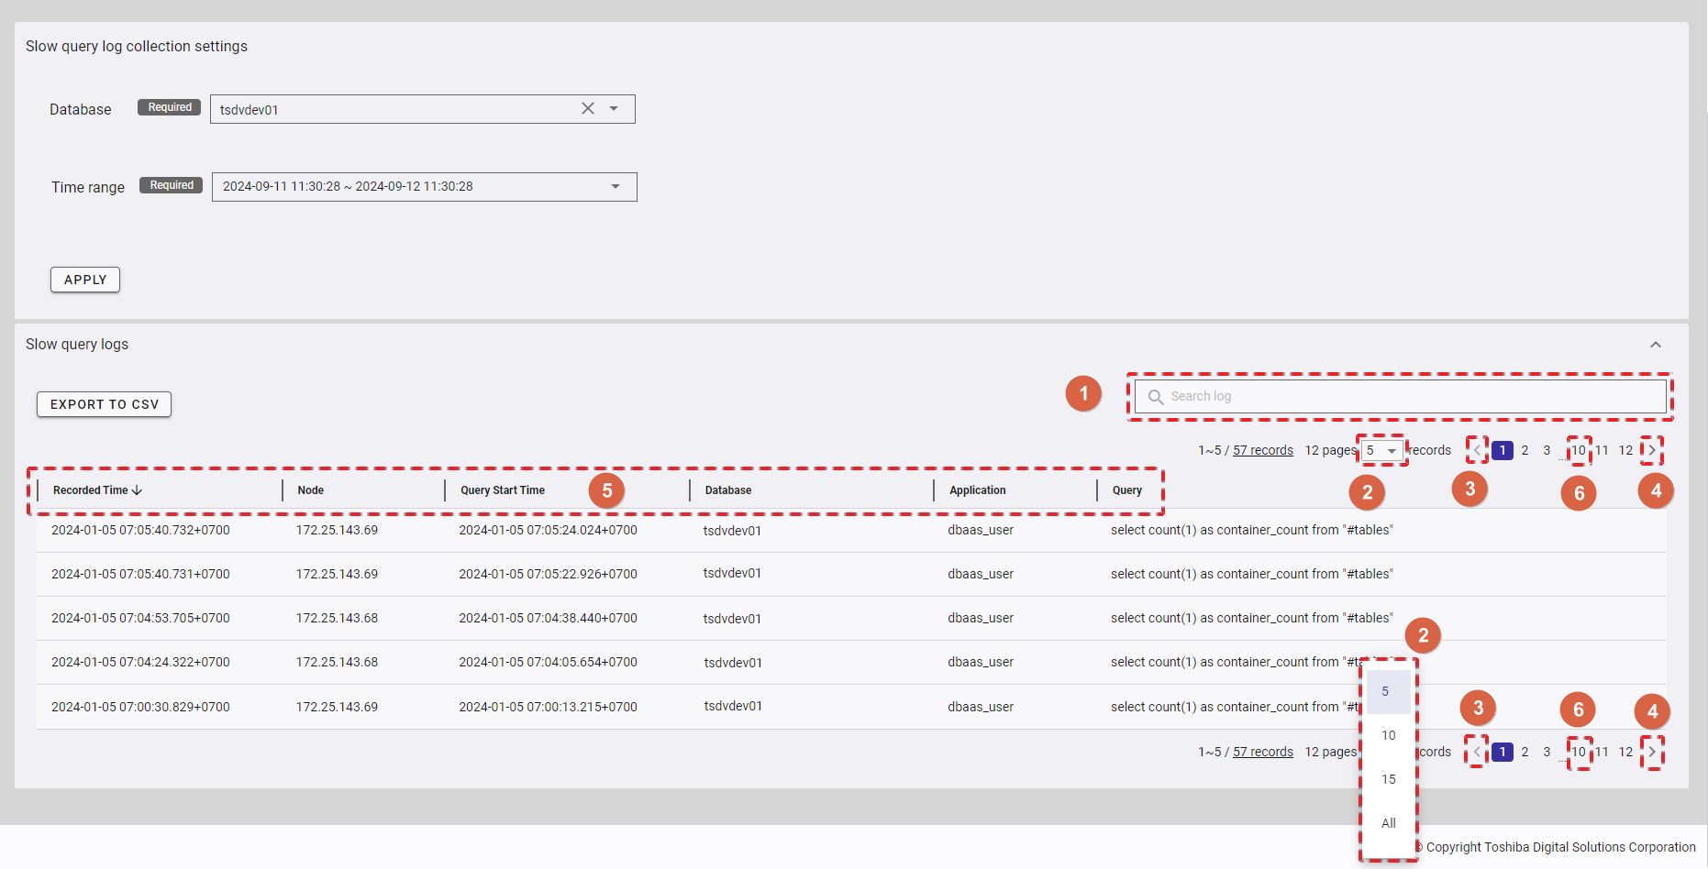The height and width of the screenshot is (869, 1708).
Task: Click the top 57 records link
Action: pos(1262,450)
